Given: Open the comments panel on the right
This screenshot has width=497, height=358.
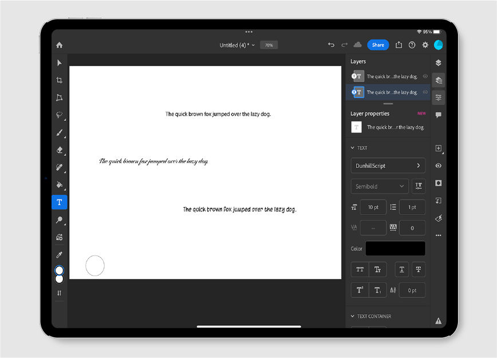Looking at the screenshot, I should (x=438, y=115).
